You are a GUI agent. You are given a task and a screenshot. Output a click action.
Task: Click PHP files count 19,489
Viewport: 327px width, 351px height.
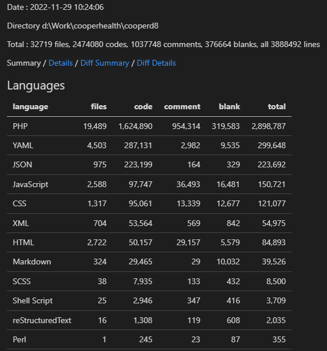[95, 126]
